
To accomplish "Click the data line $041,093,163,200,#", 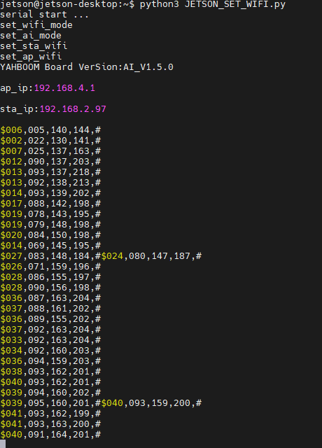I will click(x=50, y=424).
